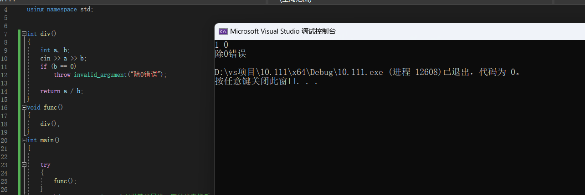585x195 pixels.
Task: Click the Microsoft Visual Studio 调试控制台 title
Action: 283,31
